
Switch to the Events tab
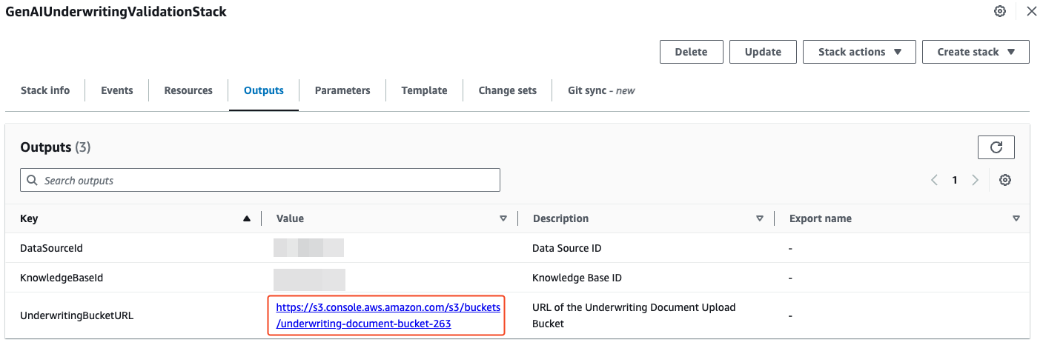click(117, 90)
